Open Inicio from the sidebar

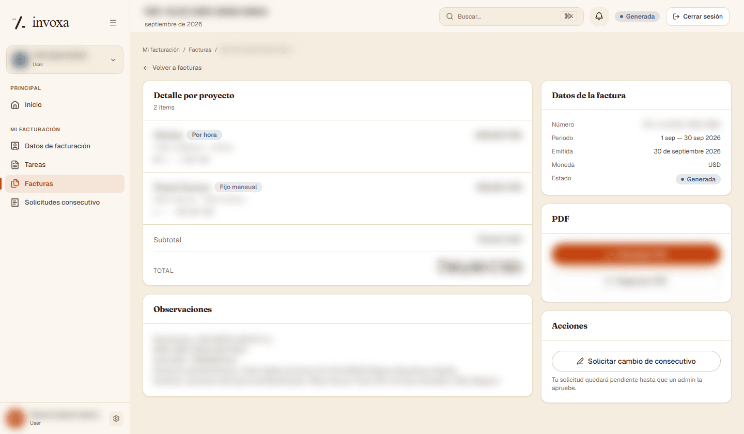tap(65, 105)
